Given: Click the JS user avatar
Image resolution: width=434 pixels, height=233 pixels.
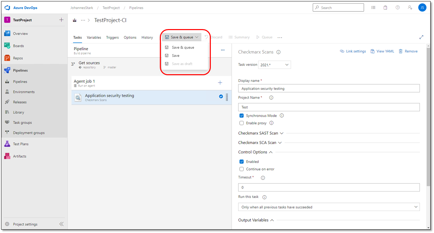Looking at the screenshot, I should click(x=422, y=8).
